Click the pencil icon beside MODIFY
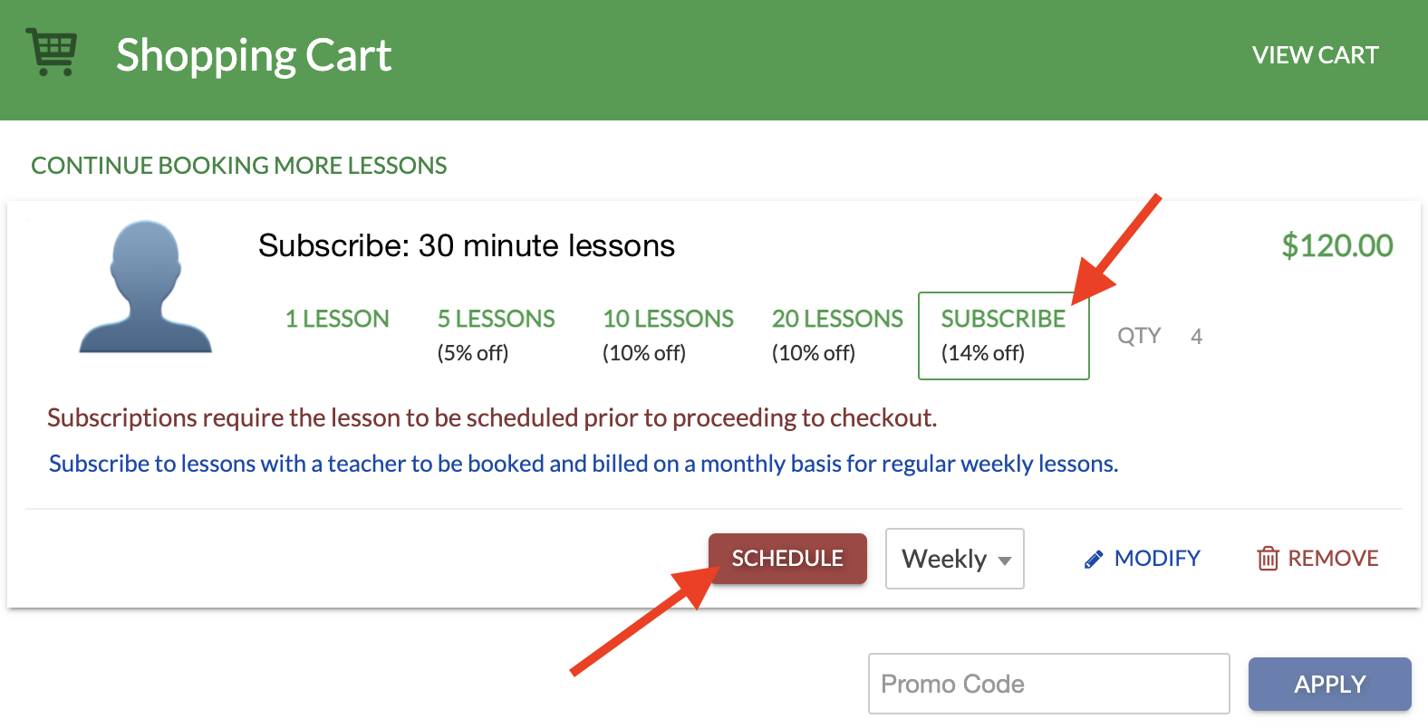This screenshot has height=728, width=1428. click(1094, 560)
